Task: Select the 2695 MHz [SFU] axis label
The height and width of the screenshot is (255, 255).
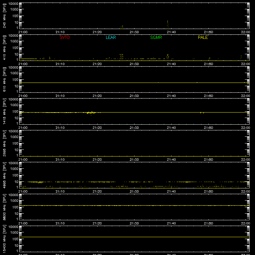Action: 4,143
